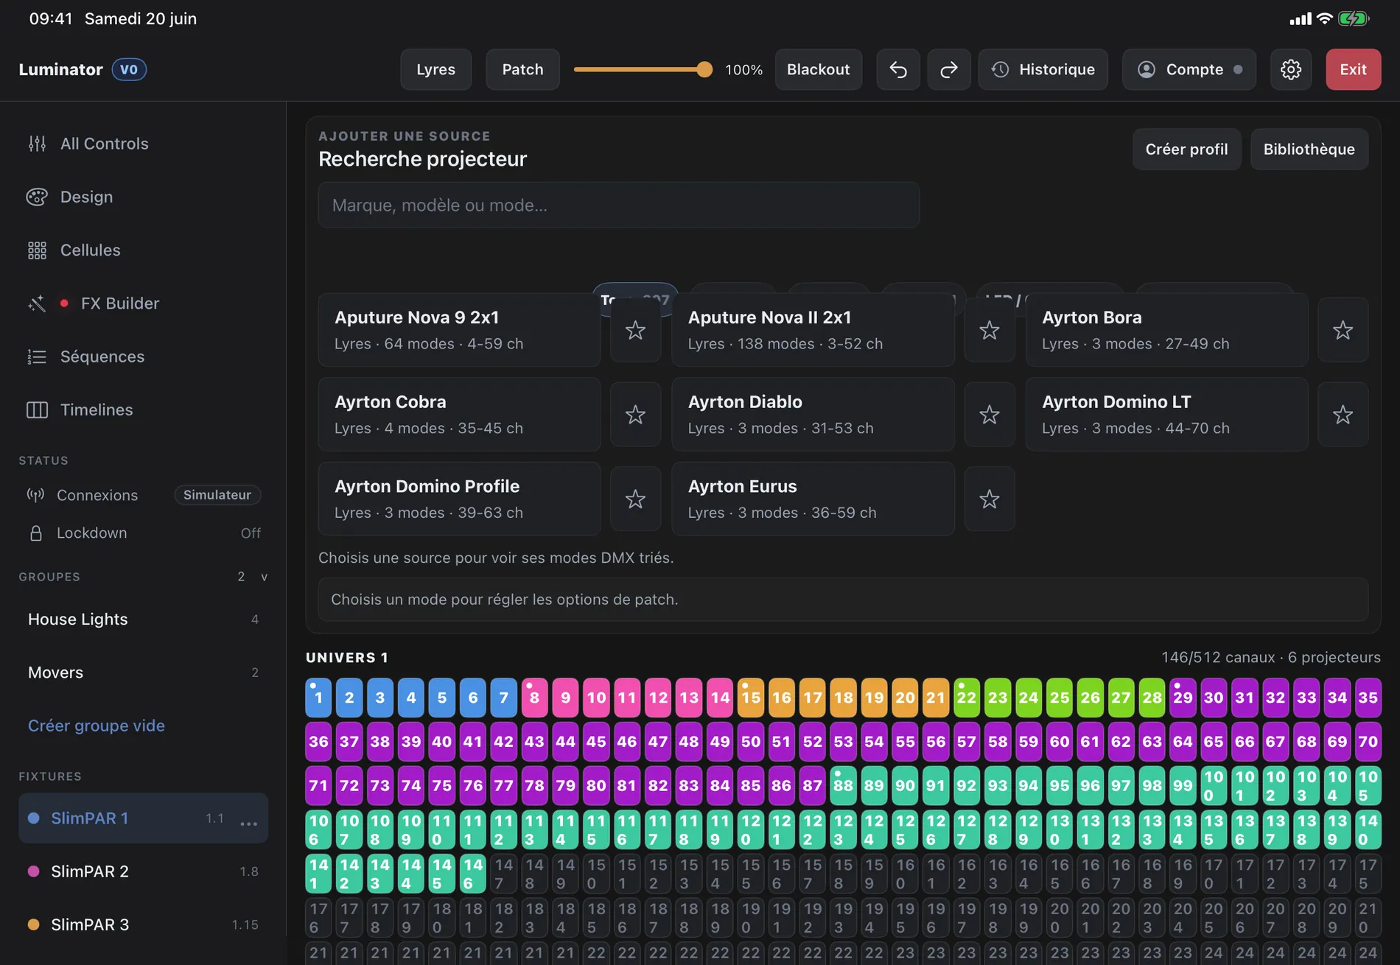
Task: Click the Créer profil button
Action: (x=1186, y=149)
